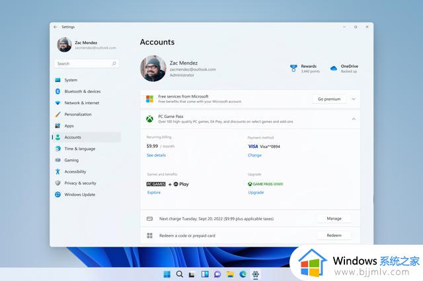Image resolution: width=423 pixels, height=281 pixels.
Task: Click the Game Pass Ultimate logo
Action: [265, 184]
